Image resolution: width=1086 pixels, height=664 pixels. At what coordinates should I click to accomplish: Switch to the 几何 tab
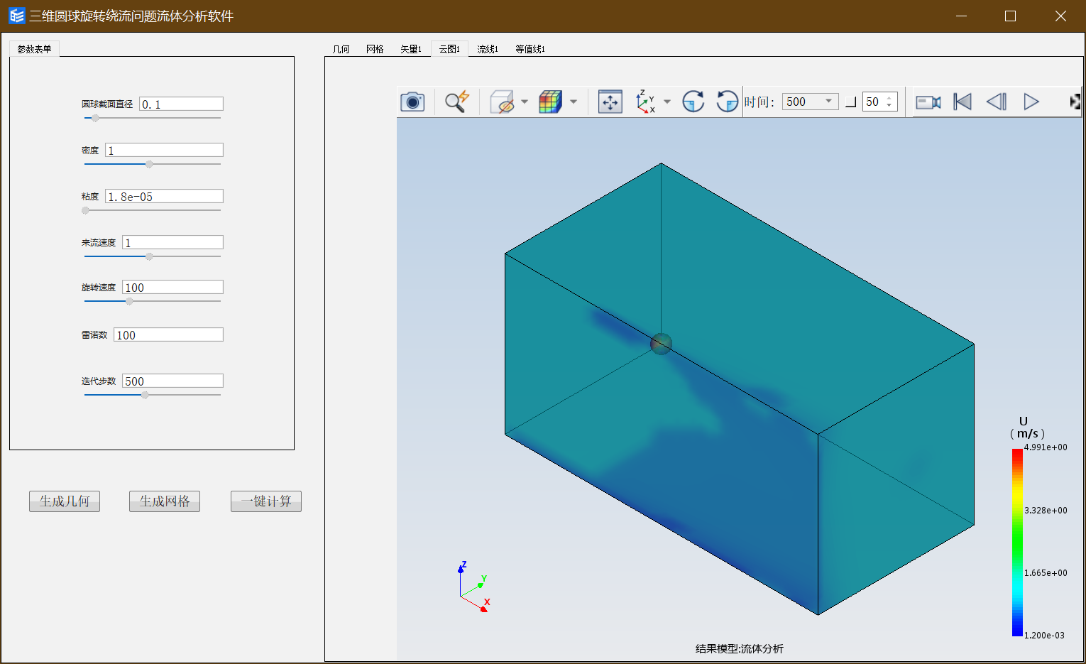[341, 49]
